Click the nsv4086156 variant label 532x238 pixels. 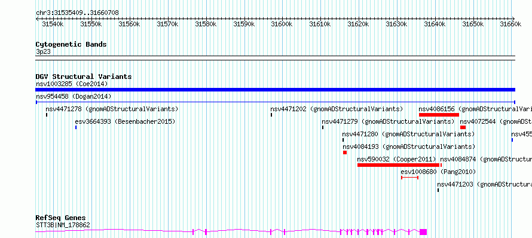pos(475,109)
